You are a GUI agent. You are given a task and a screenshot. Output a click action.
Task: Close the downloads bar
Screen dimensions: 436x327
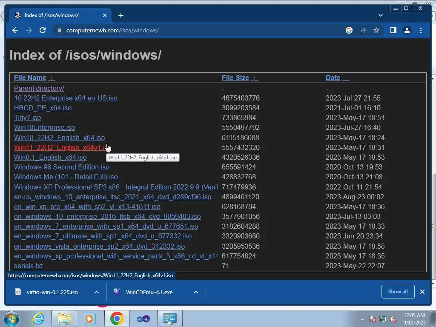[x=422, y=292]
